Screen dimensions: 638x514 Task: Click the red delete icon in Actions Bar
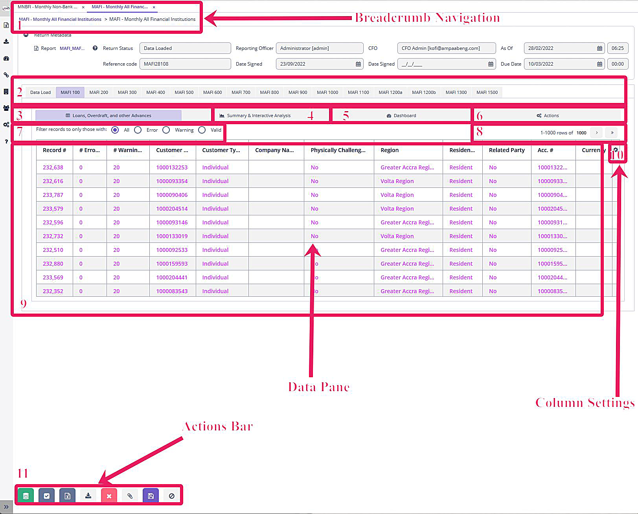pyautogui.click(x=109, y=496)
